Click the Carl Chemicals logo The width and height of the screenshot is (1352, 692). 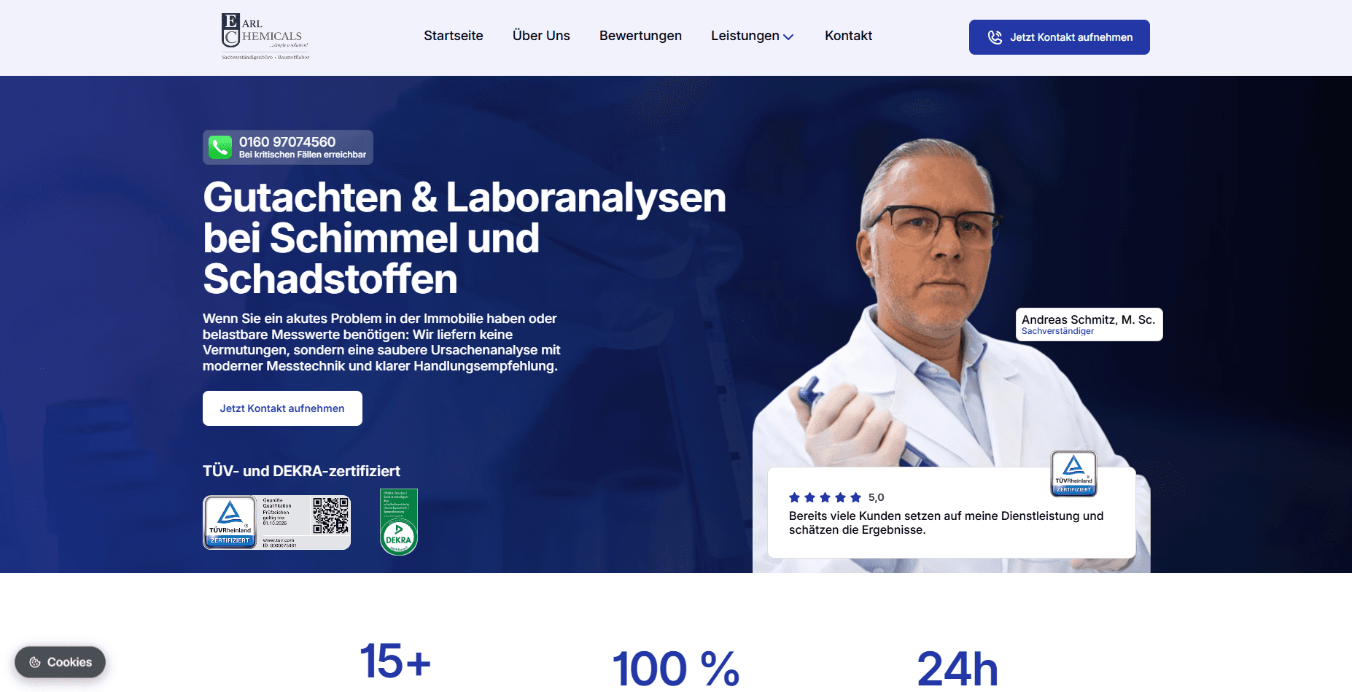click(265, 36)
